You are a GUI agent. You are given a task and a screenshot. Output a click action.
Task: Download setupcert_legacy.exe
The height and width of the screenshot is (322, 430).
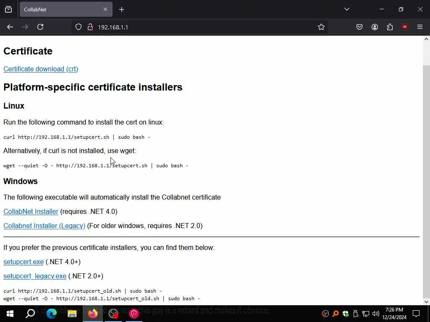coord(35,276)
